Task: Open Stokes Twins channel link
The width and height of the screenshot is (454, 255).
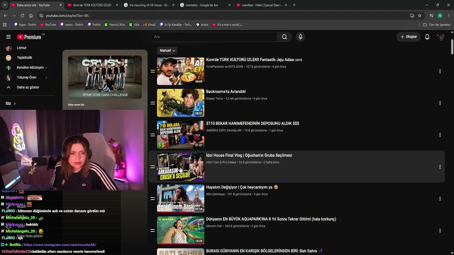Action: 215,98
